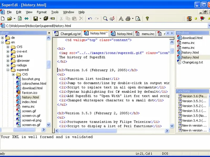Close the explorer panel with X
The image size is (210, 157).
(x=49, y=33)
